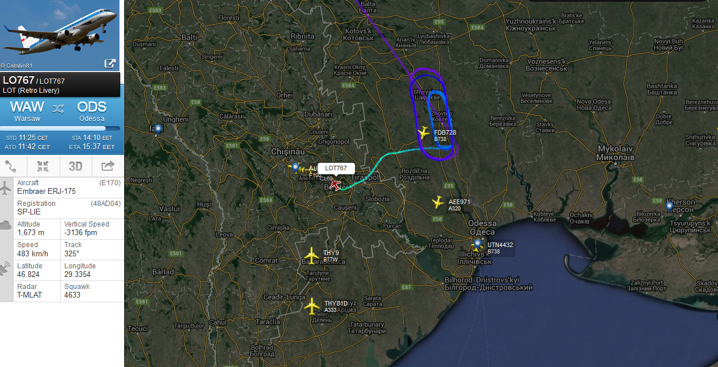The width and height of the screenshot is (718, 367).
Task: Click the Iasi airport pin marker
Action: pyautogui.click(x=158, y=130)
